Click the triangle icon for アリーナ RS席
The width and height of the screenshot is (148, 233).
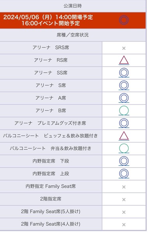124,60
